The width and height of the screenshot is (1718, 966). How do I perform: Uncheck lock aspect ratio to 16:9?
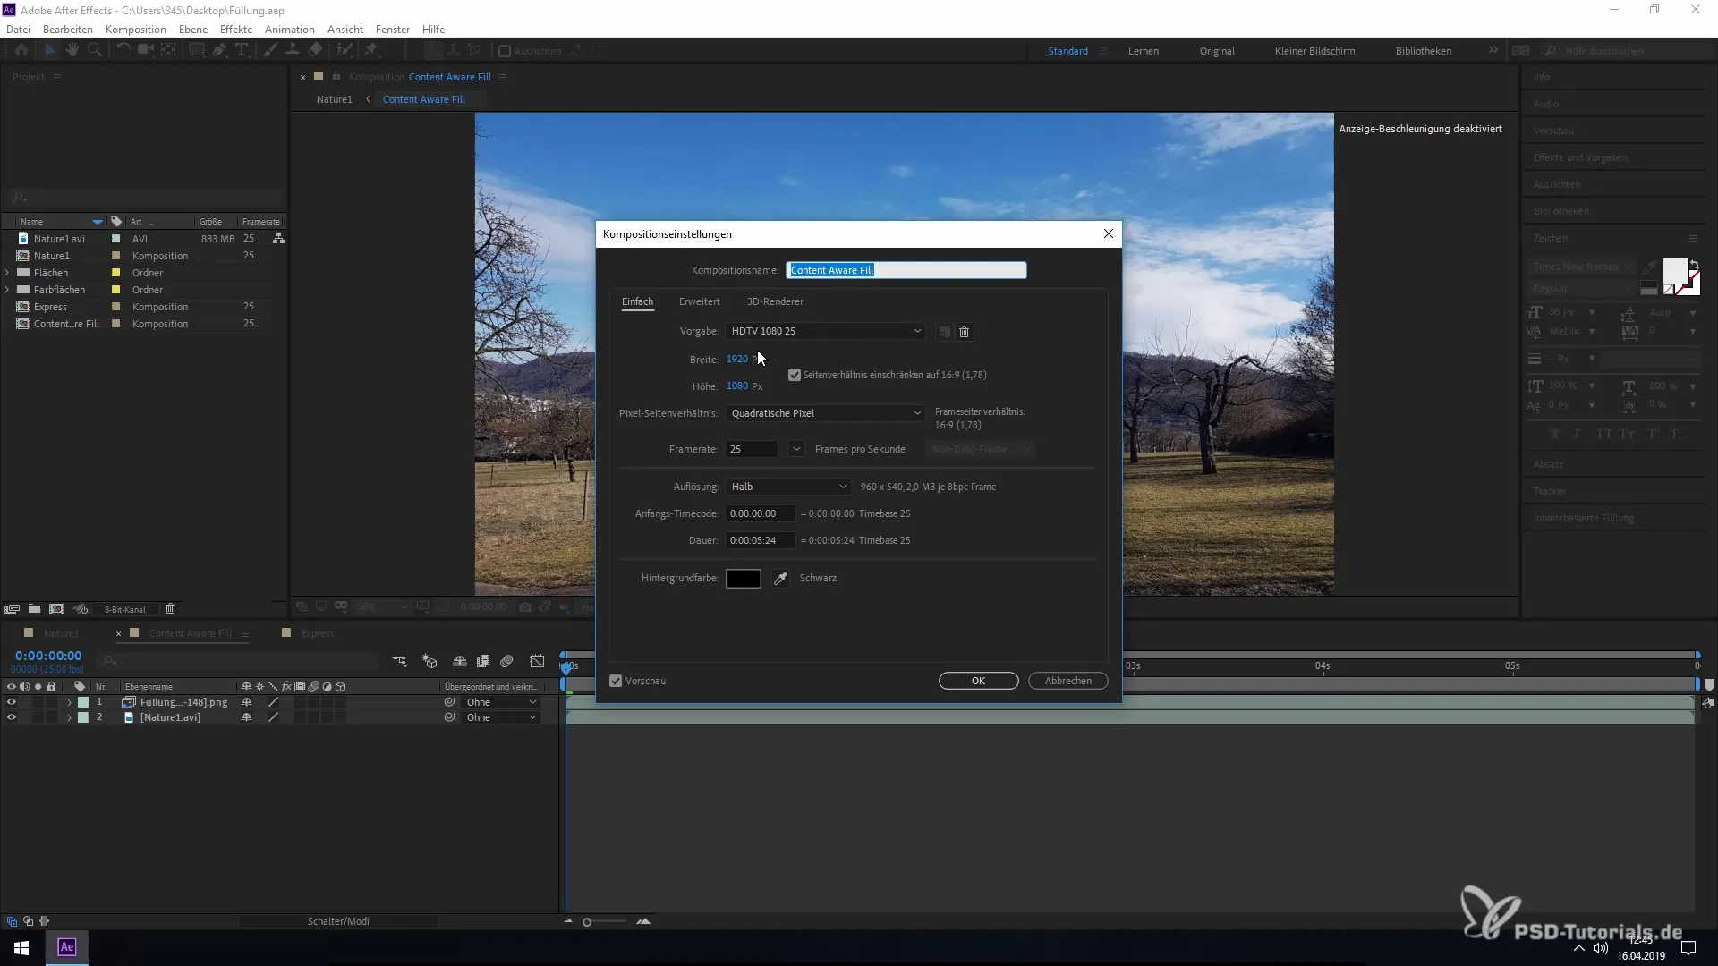[x=795, y=375]
